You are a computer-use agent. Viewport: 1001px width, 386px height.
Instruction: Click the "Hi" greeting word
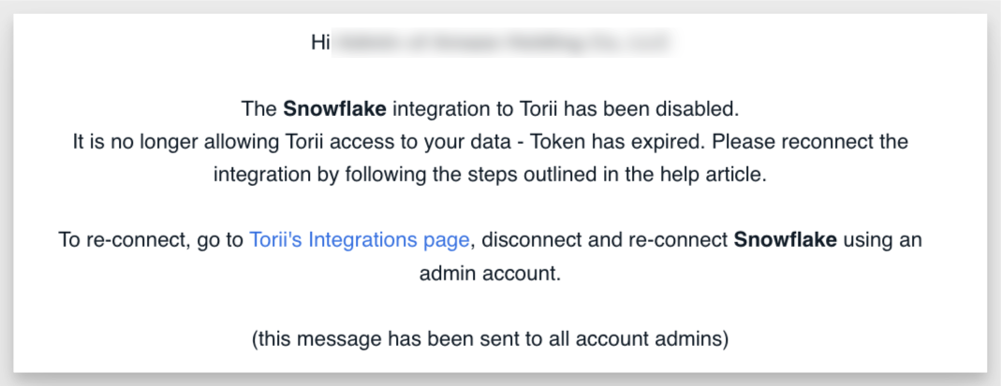pyautogui.click(x=319, y=43)
